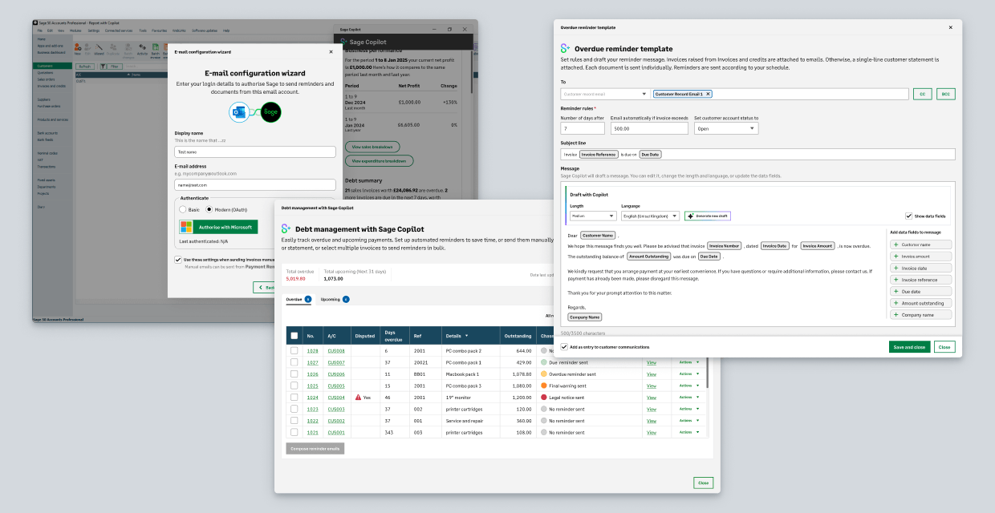The height and width of the screenshot is (513, 995).
Task: Add the Invoice date data field
Action: point(921,268)
